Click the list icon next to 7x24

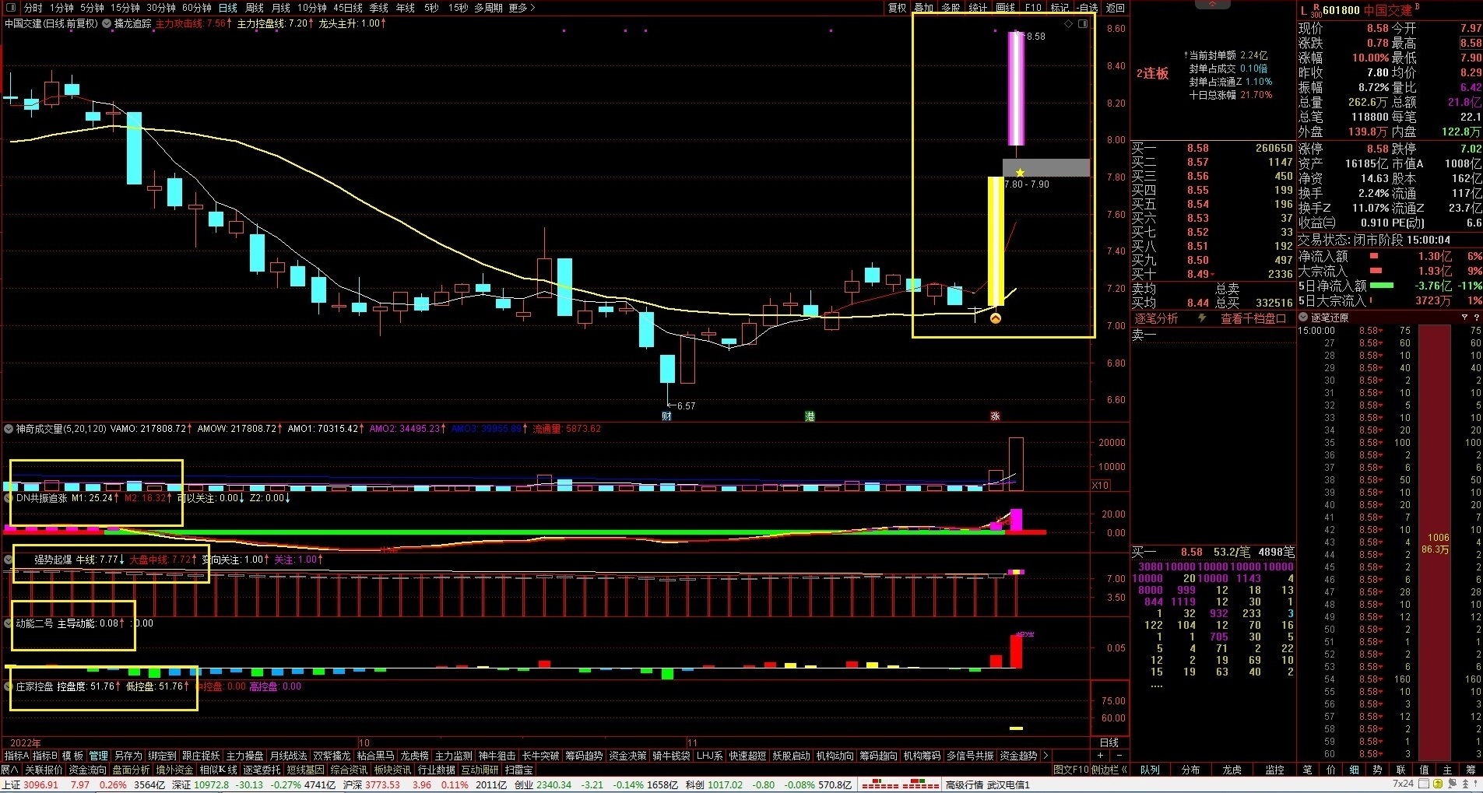point(1424,784)
